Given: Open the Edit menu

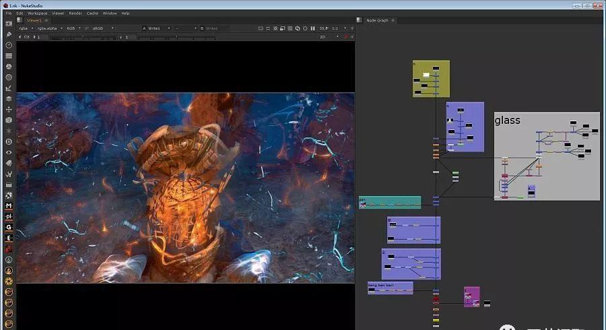Looking at the screenshot, I should click(20, 13).
